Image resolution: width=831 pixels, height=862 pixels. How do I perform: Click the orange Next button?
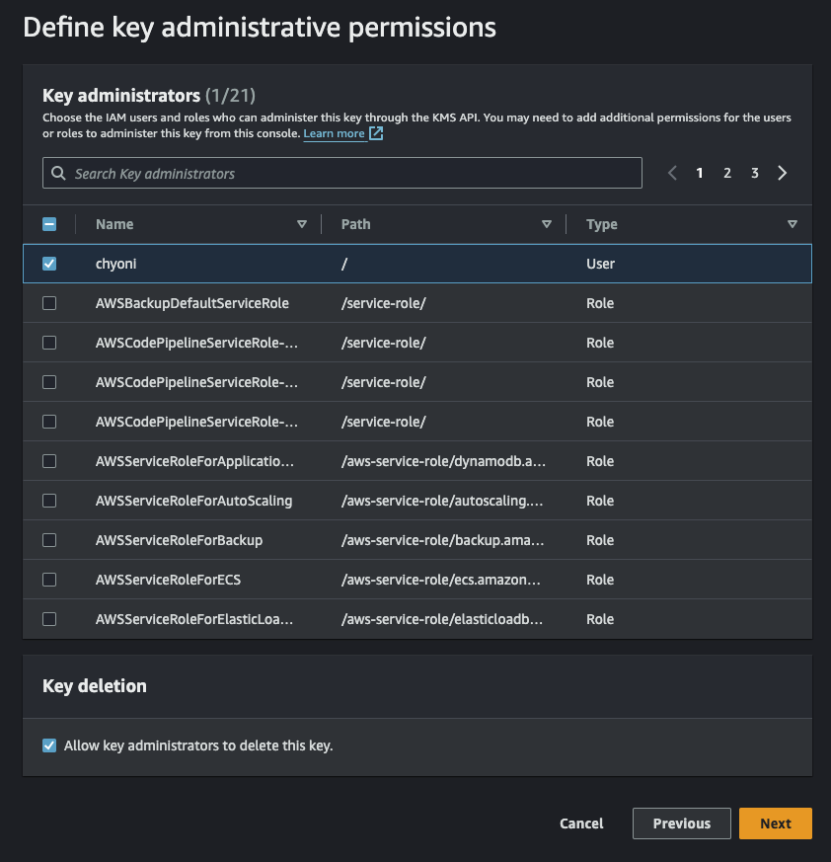click(776, 823)
